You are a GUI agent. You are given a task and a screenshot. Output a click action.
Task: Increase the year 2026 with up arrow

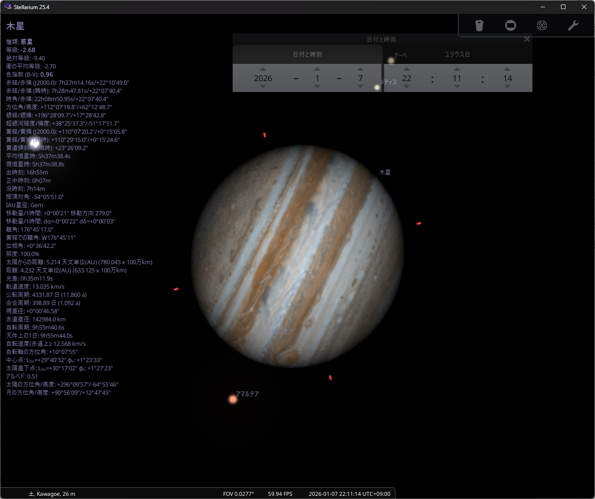pyautogui.click(x=263, y=69)
